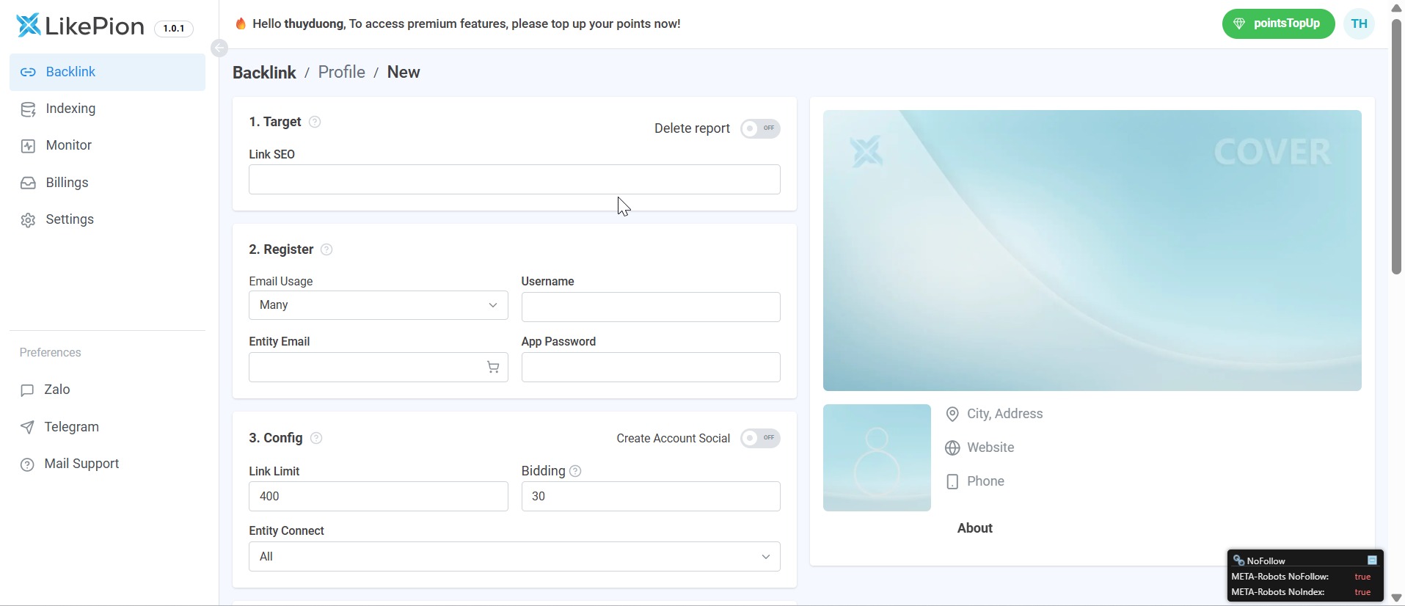Click the About heading

[974, 528]
